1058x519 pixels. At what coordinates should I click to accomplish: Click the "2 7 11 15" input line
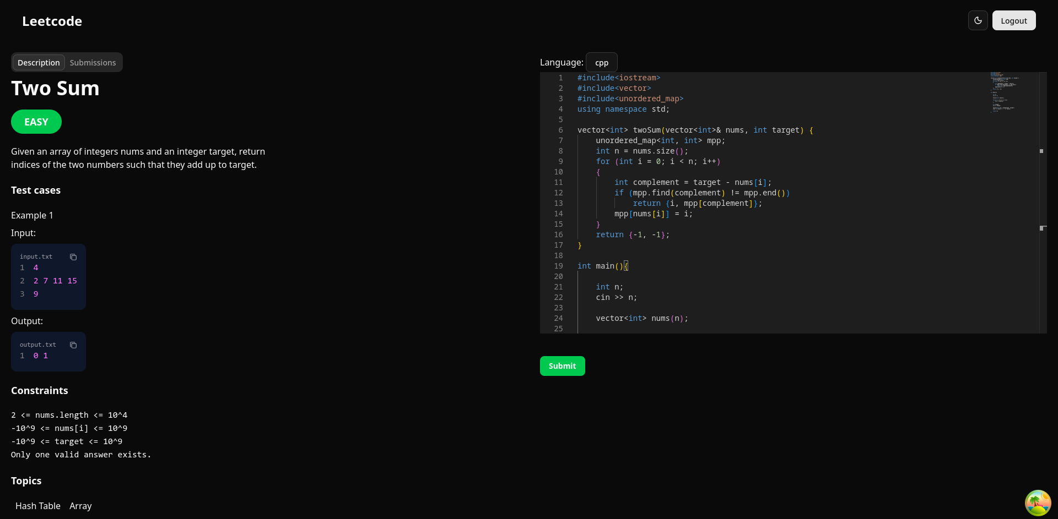[55, 281]
